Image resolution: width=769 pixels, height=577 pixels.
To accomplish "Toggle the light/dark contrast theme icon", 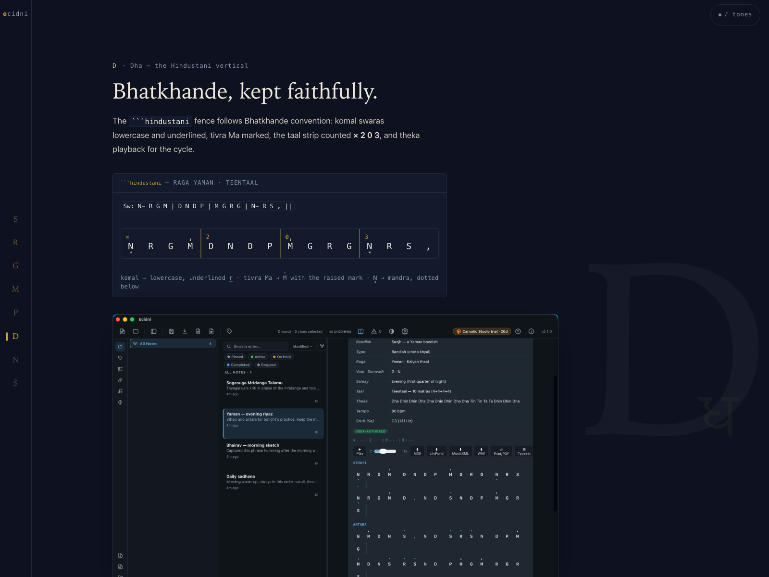I will point(391,331).
